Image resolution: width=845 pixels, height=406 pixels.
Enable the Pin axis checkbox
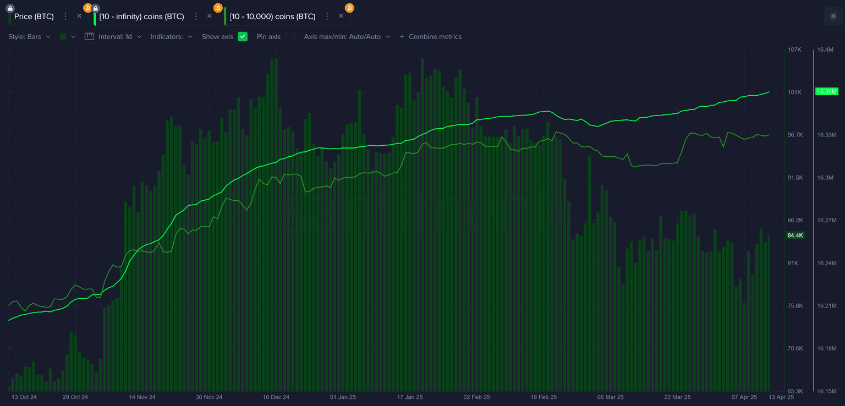[289, 37]
